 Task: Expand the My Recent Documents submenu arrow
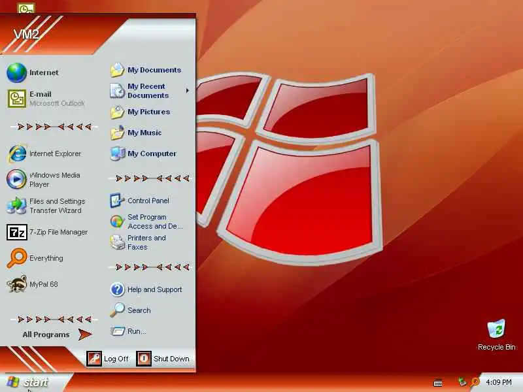pyautogui.click(x=188, y=90)
